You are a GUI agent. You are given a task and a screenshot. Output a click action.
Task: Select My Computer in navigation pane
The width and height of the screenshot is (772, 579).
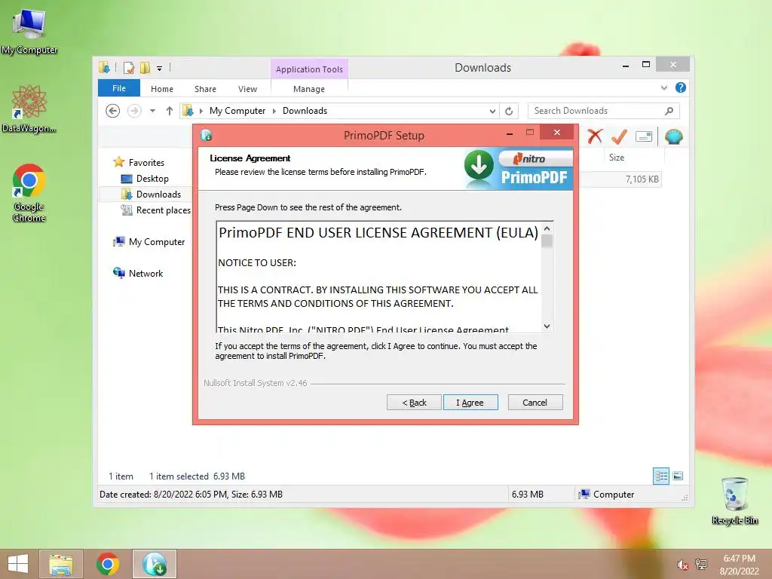157,242
